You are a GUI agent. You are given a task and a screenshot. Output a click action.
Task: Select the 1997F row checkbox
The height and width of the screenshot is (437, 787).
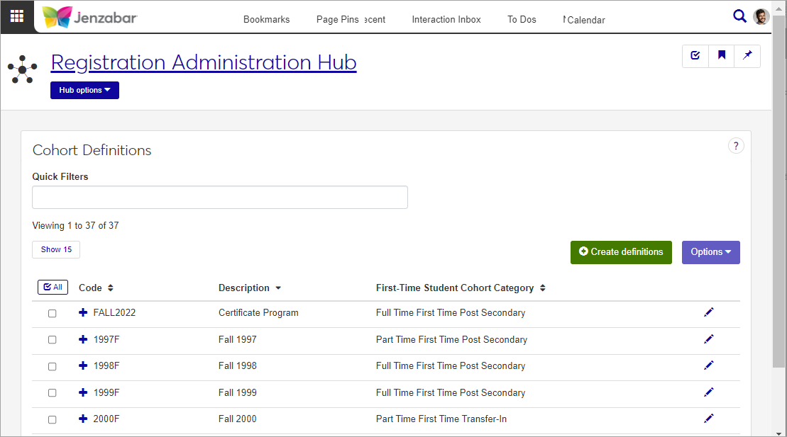coord(52,340)
